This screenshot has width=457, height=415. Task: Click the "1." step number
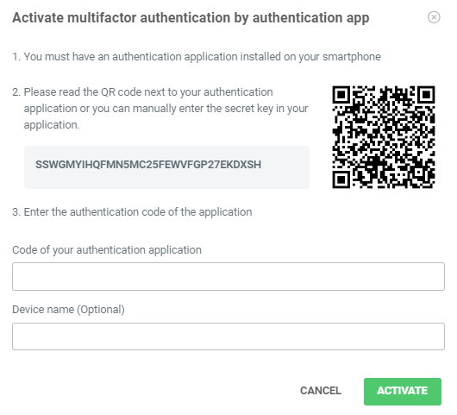16,57
